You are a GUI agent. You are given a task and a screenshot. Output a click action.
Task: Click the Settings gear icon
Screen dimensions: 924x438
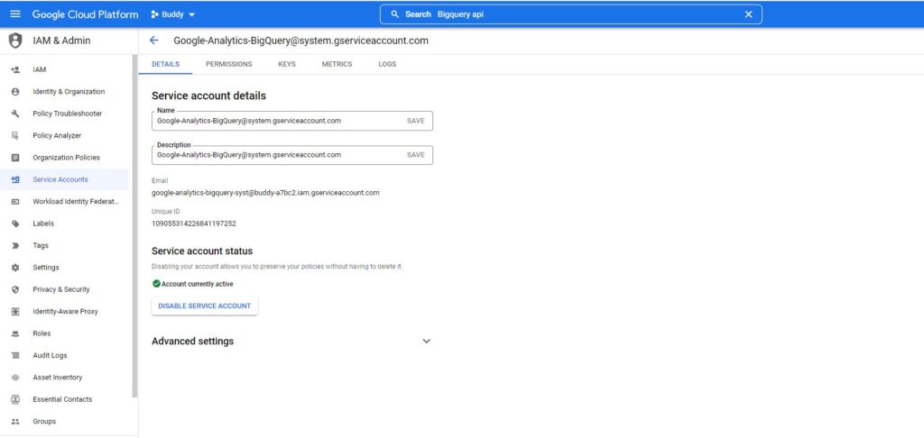point(16,268)
